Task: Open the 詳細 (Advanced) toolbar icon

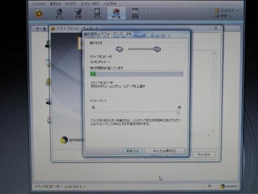Action: tap(135, 13)
